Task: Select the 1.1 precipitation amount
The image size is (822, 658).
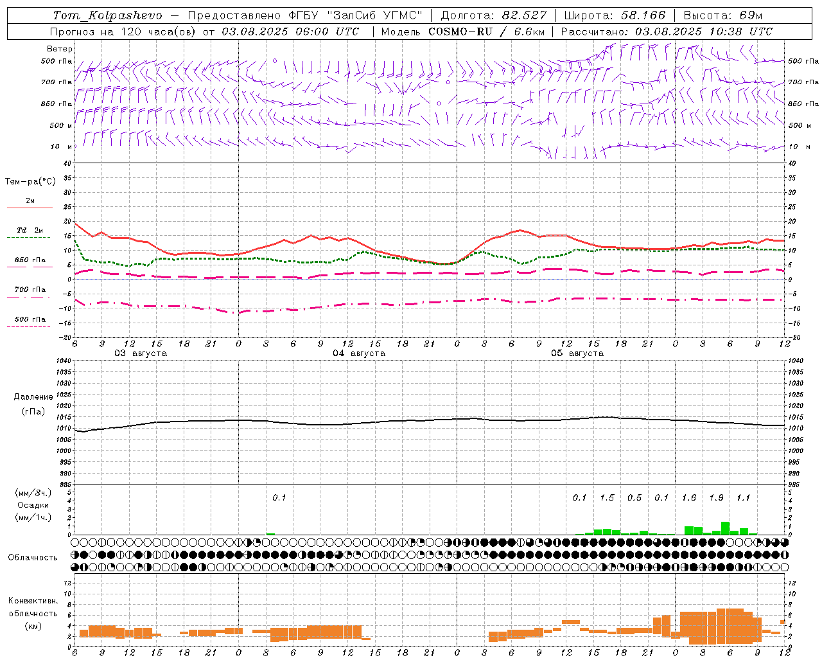Action: [x=744, y=498]
